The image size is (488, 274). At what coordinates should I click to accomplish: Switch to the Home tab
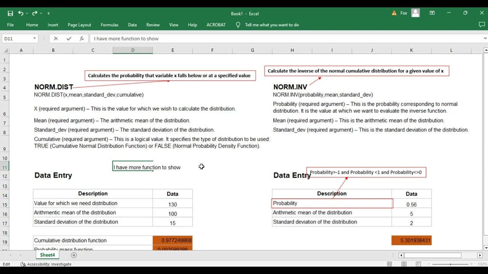32,25
